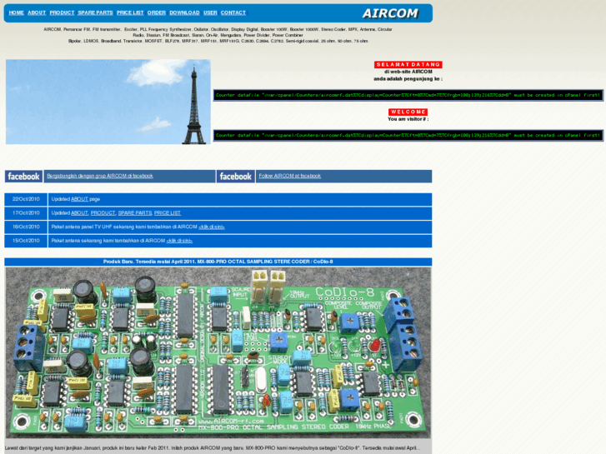
Task: Open the HOME menu item
Action: pyautogui.click(x=16, y=12)
